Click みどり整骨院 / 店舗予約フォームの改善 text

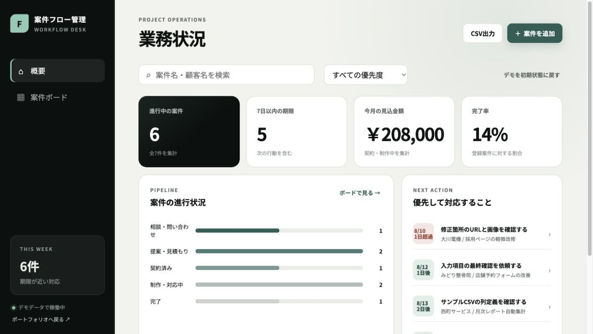point(486,275)
